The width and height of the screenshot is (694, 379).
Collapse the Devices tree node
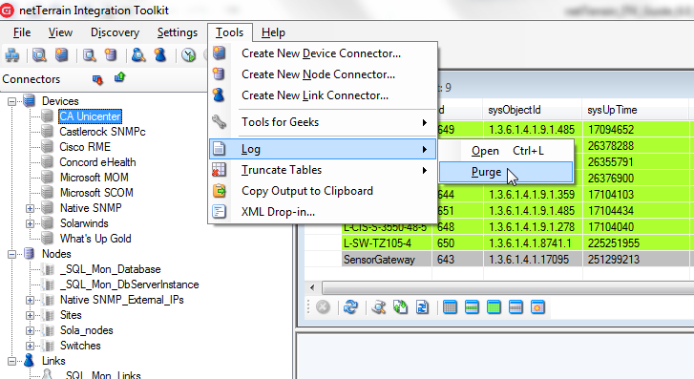click(x=12, y=101)
